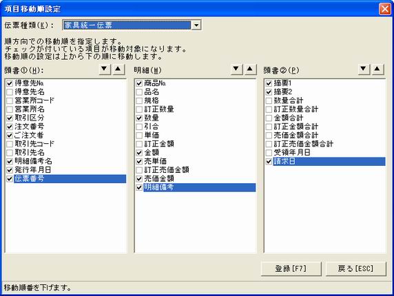Click the up arrow above 頭書① list

coord(118,69)
